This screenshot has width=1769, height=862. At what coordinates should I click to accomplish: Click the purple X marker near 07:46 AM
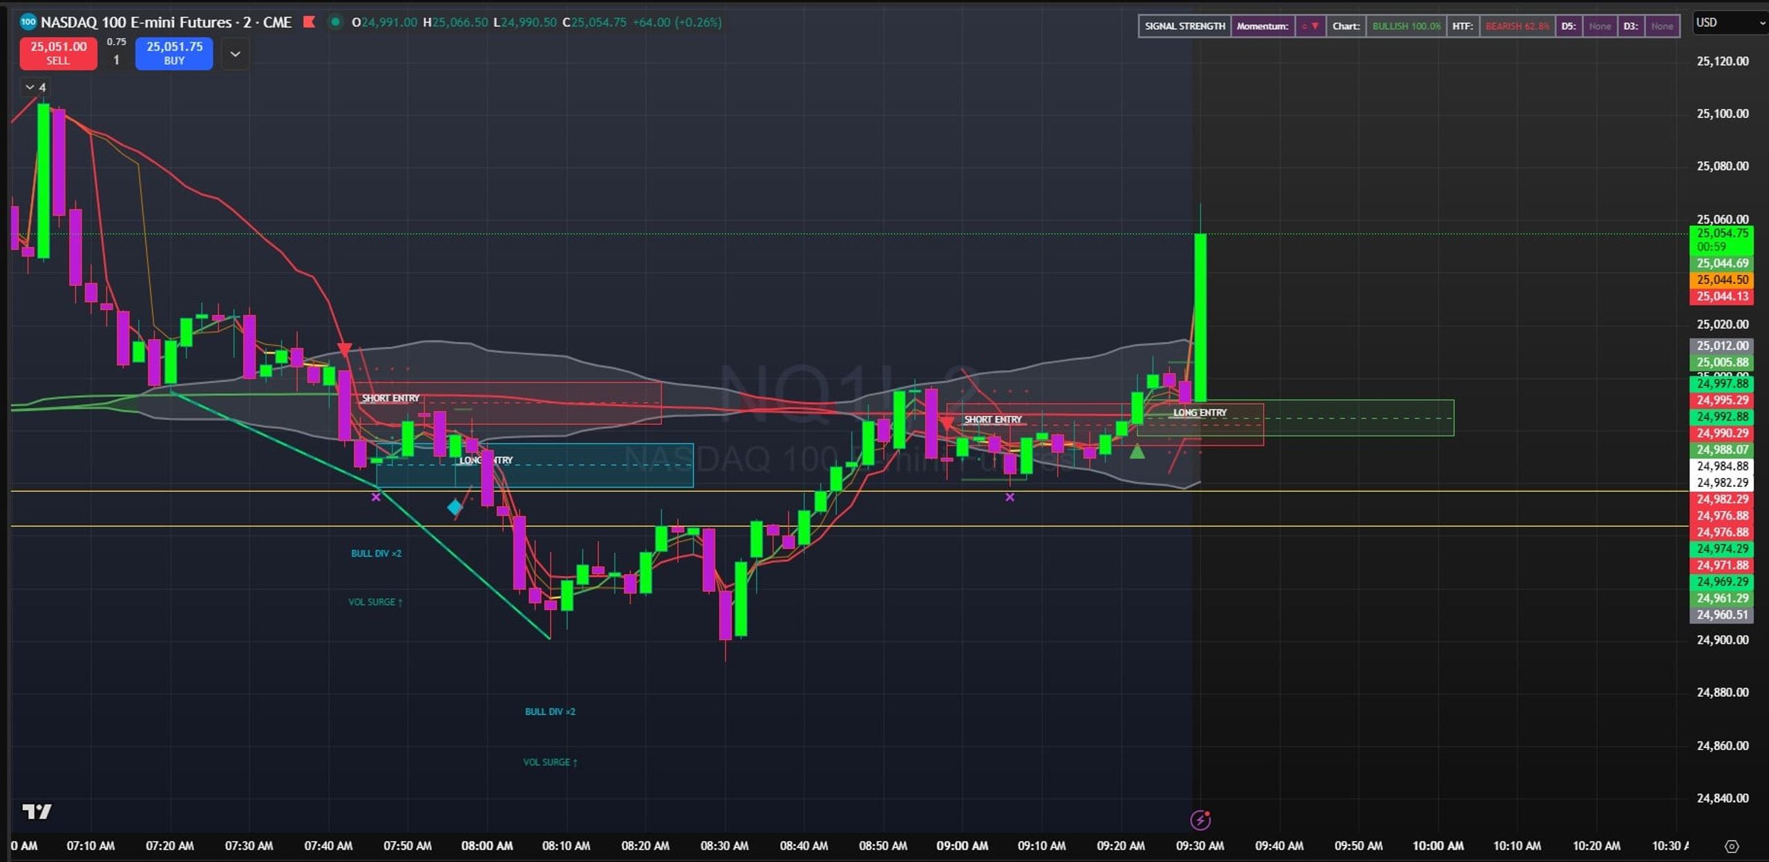376,497
